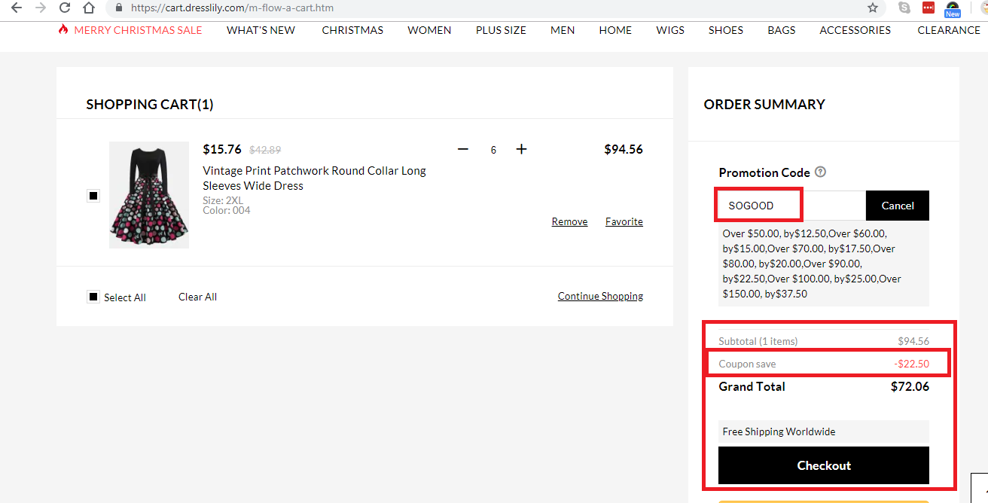The height and width of the screenshot is (503, 988).
Task: Open the Promotion Code help question mark
Action: (x=820, y=172)
